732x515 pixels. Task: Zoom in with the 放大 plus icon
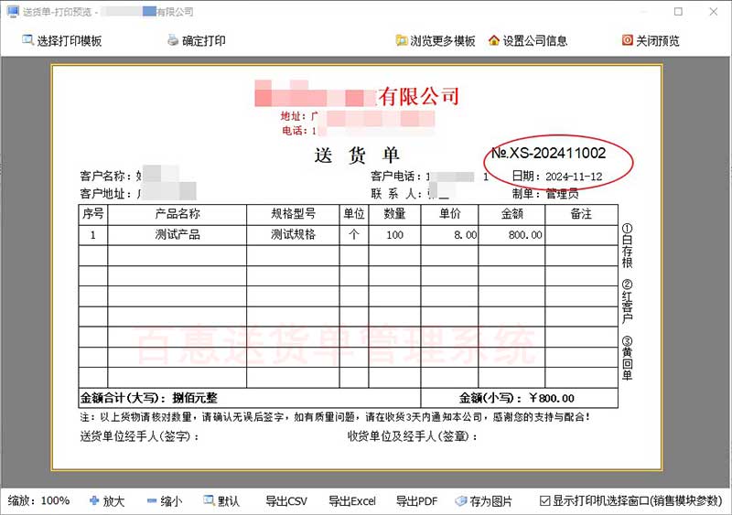click(x=94, y=501)
